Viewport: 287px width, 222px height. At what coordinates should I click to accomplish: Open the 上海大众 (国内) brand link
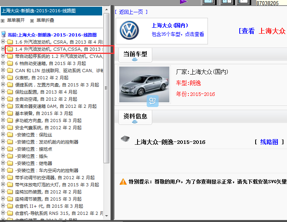tap(170, 25)
